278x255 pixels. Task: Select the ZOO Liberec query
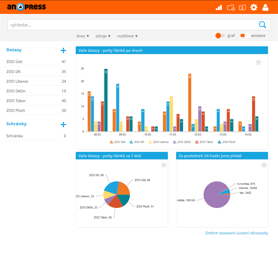tap(18, 81)
